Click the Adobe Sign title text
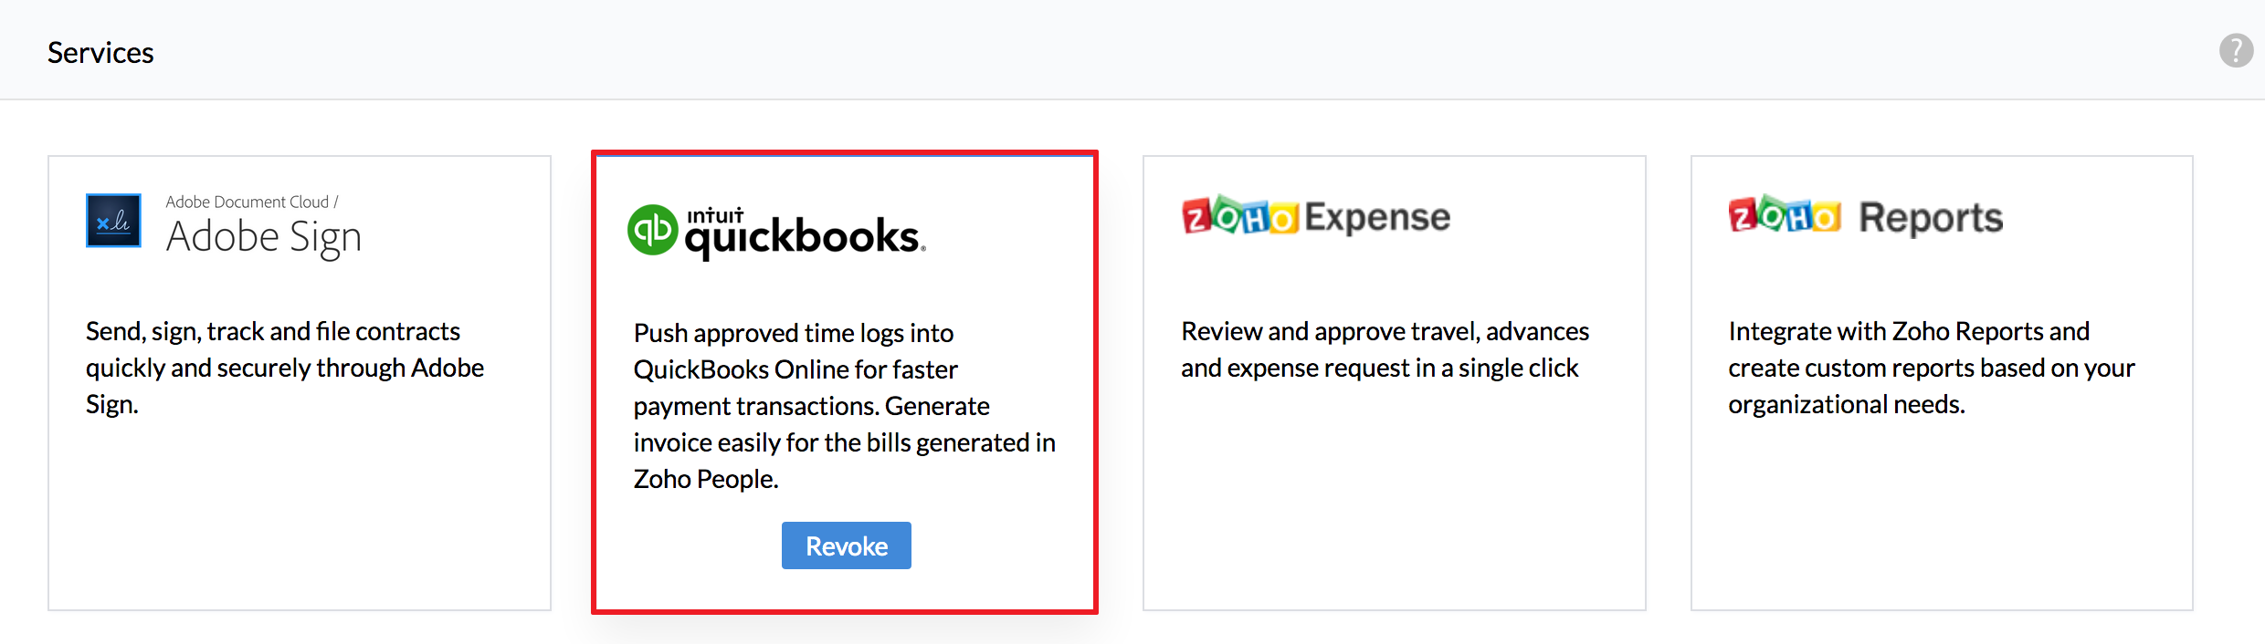This screenshot has height=644, width=2265. pyautogui.click(x=264, y=237)
